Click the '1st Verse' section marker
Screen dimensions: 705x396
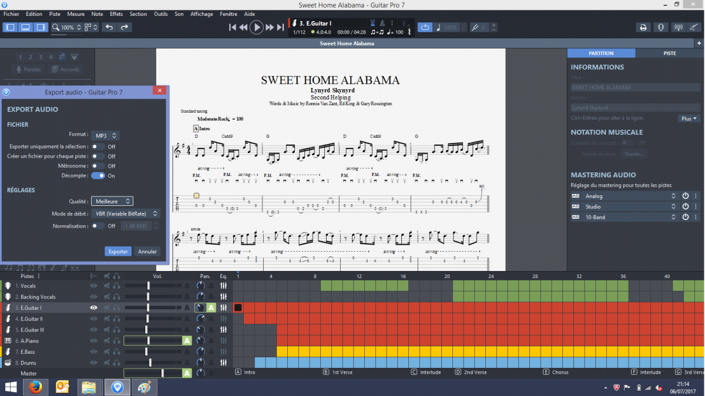click(338, 372)
